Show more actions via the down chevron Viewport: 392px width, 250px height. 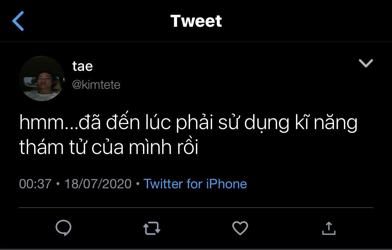point(366,63)
